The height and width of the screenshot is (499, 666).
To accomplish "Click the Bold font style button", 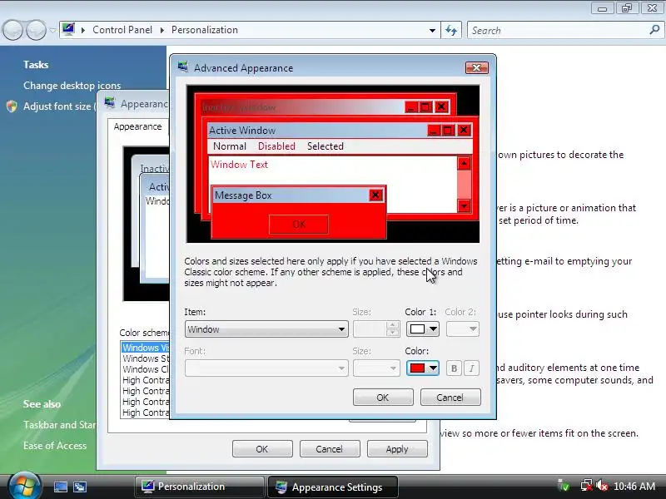I will (454, 368).
